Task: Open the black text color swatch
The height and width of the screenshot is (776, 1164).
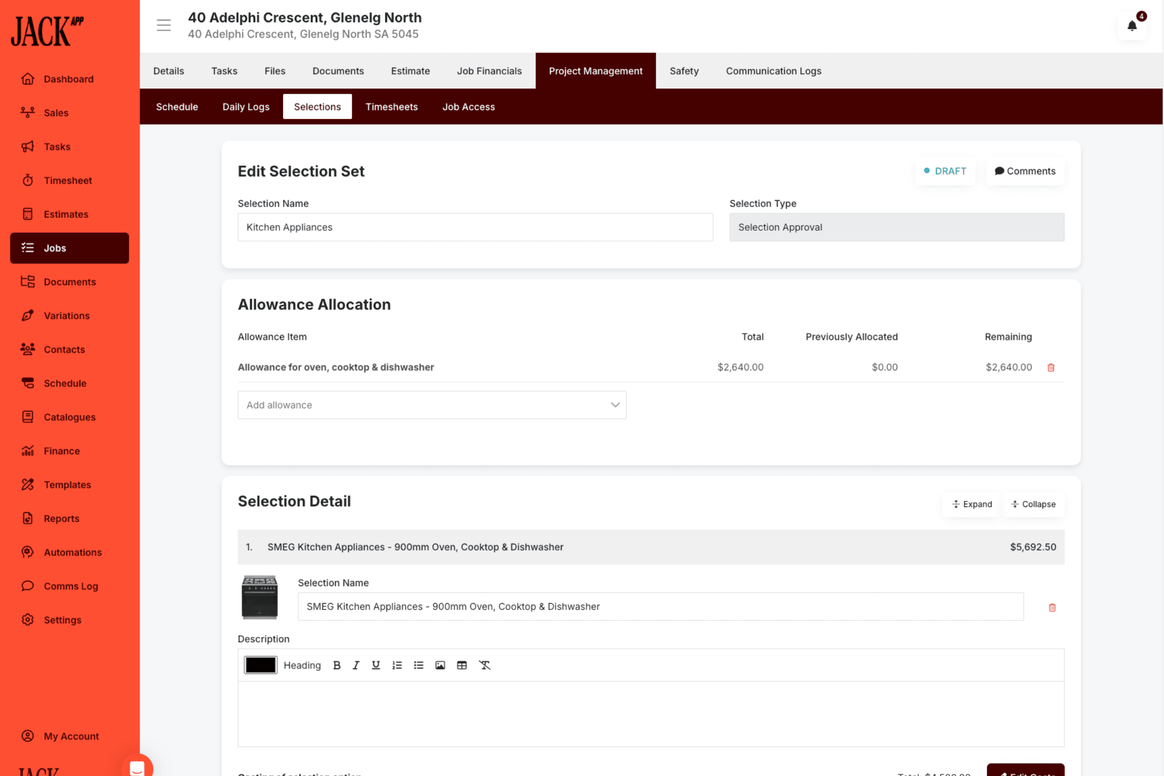Action: coord(260,665)
